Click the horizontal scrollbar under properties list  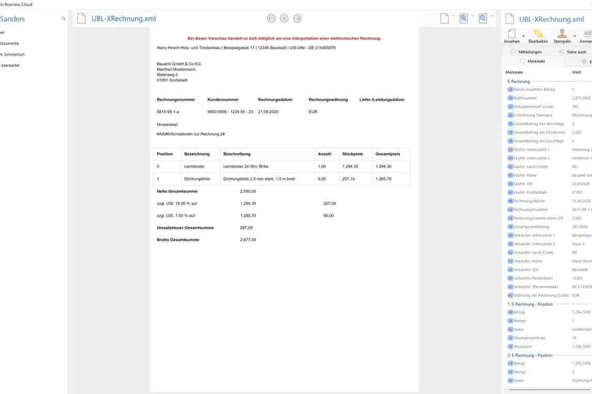pyautogui.click(x=550, y=389)
